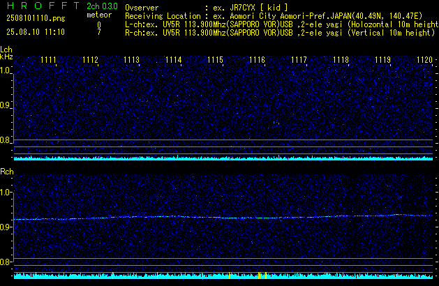The height and width of the screenshot is (286, 439).
Task: Select the 1115 time tick label
Action: pos(215,60)
